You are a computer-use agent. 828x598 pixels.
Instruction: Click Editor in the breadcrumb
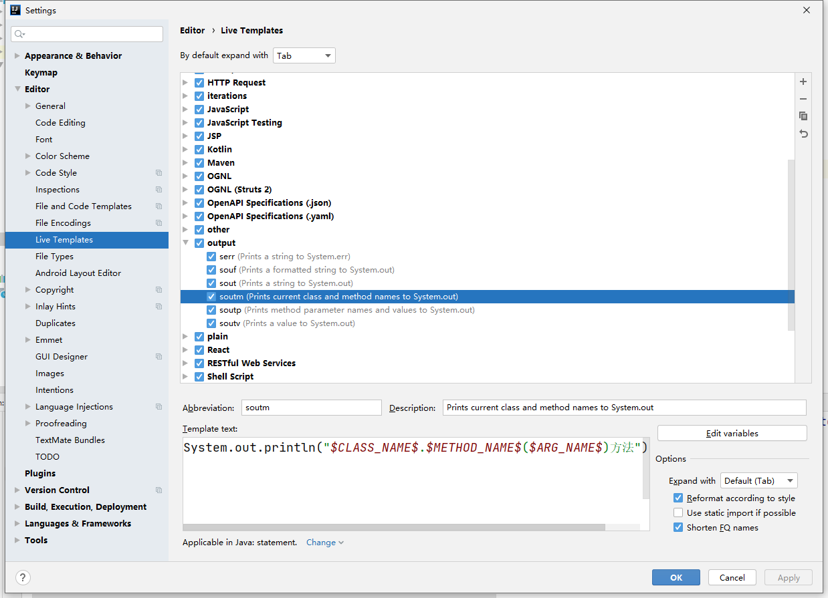pyautogui.click(x=193, y=31)
